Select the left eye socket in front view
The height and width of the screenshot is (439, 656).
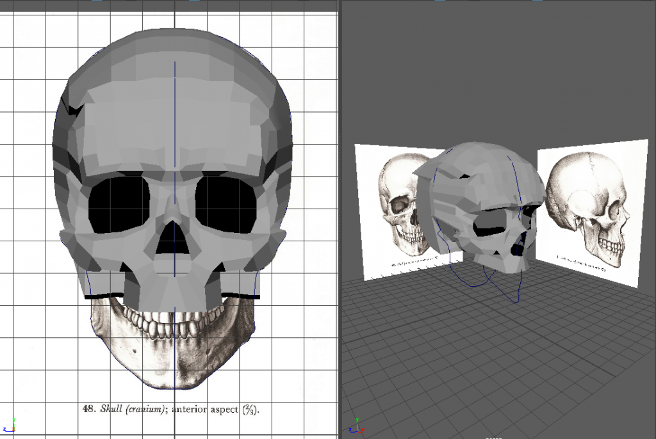pos(119,204)
